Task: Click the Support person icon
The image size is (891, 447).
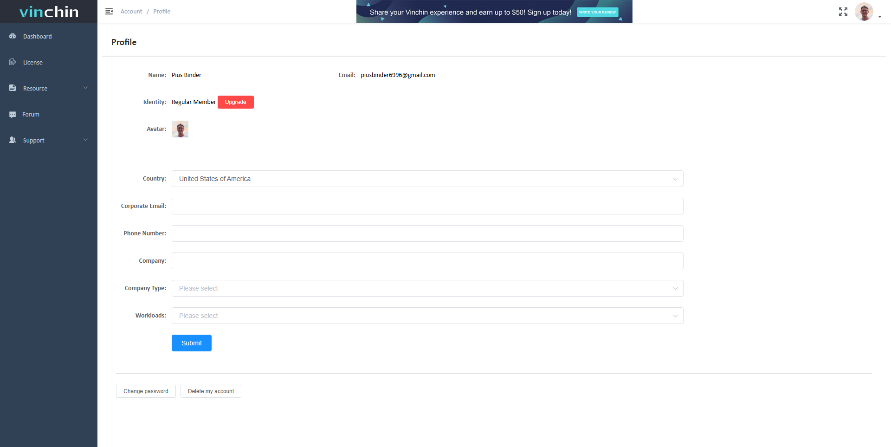Action: [x=13, y=140]
